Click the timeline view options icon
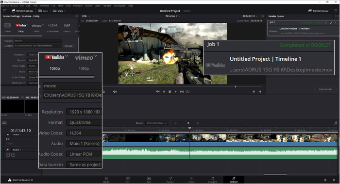340x184 pixels. coord(4,123)
